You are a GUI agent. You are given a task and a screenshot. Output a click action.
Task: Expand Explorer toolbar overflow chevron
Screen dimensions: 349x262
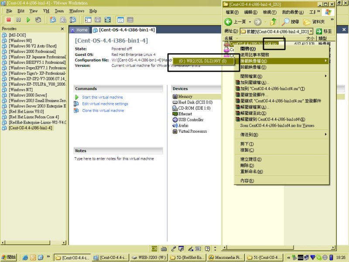pyautogui.click(x=332, y=19)
